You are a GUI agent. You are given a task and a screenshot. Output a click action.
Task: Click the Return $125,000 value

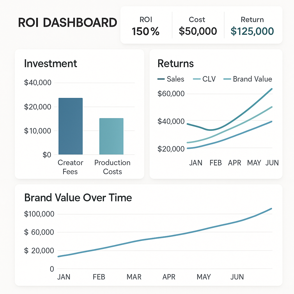pos(252,31)
